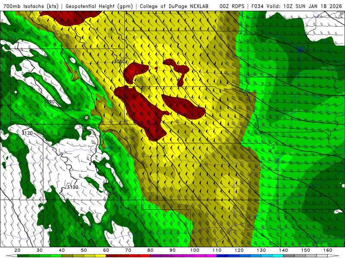345x258 pixels.
Task: Select the "College of DuPage NEXLAB" header text
Action: (174, 6)
